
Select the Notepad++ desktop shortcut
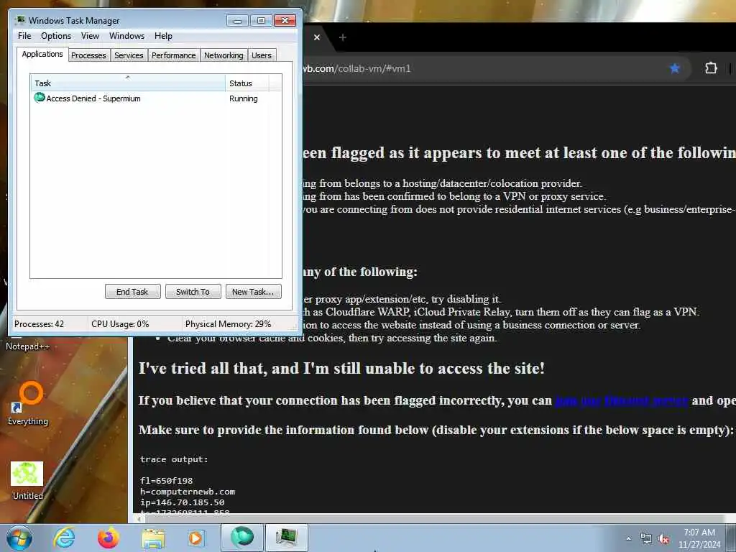(27, 346)
